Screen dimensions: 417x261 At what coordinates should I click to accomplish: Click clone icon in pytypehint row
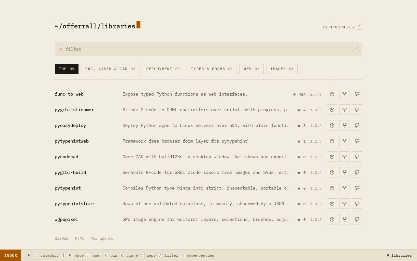344,188
